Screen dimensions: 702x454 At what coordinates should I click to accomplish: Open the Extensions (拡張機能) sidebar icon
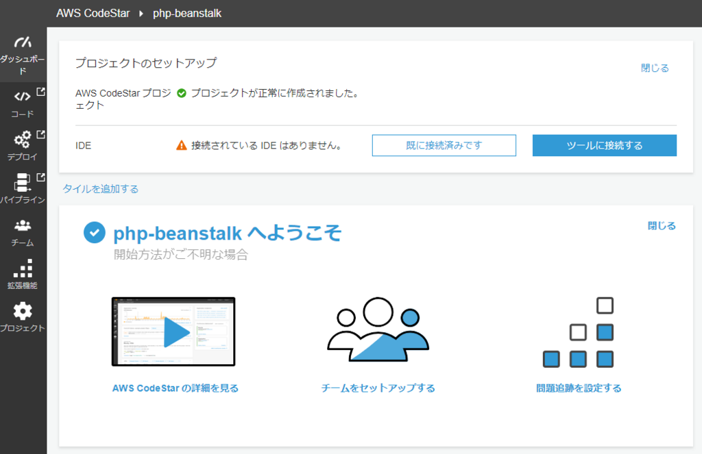[x=23, y=268]
